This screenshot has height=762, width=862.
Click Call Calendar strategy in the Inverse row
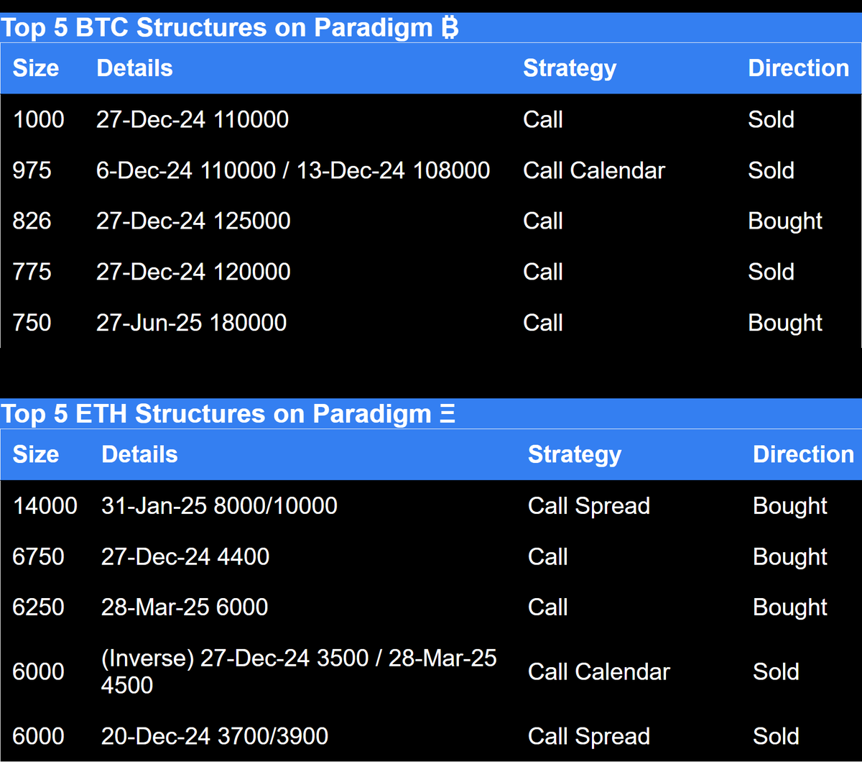(599, 671)
